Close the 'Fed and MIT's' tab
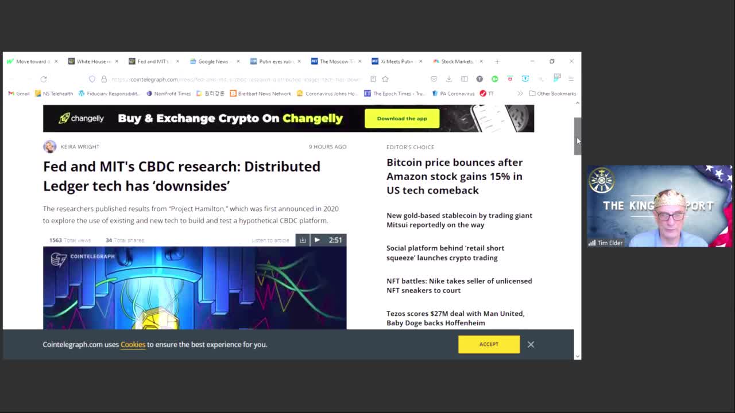This screenshot has width=735, height=413. point(177,61)
